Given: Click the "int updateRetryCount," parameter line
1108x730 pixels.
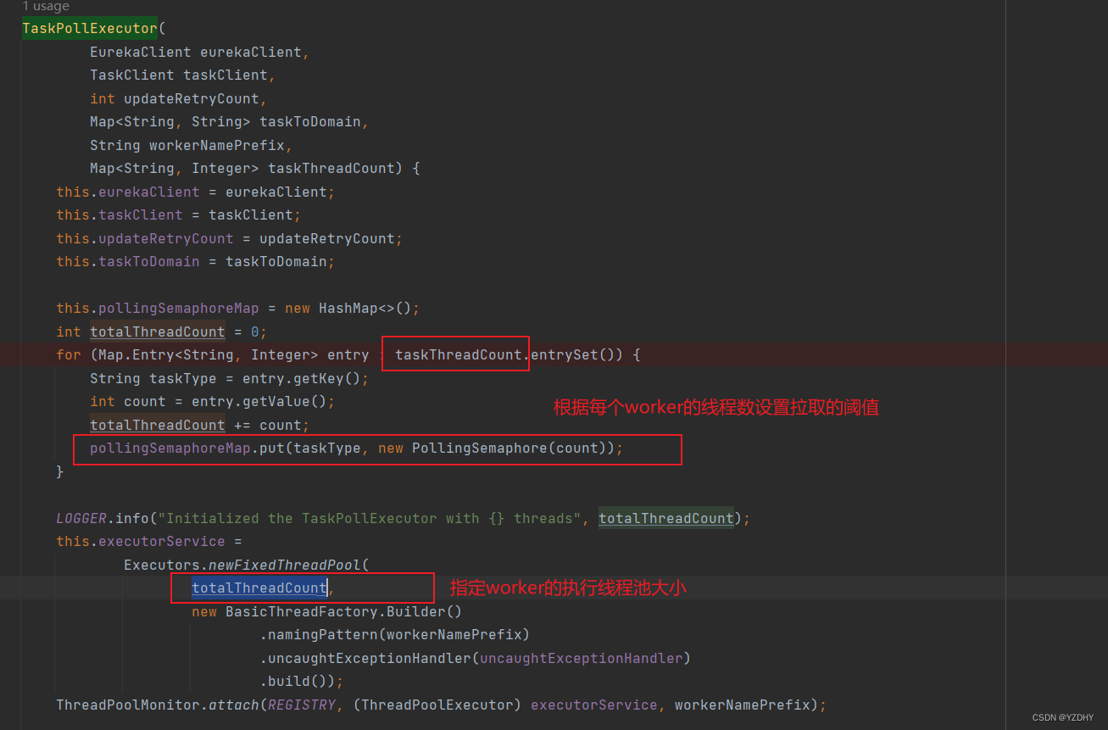Looking at the screenshot, I should [x=178, y=98].
